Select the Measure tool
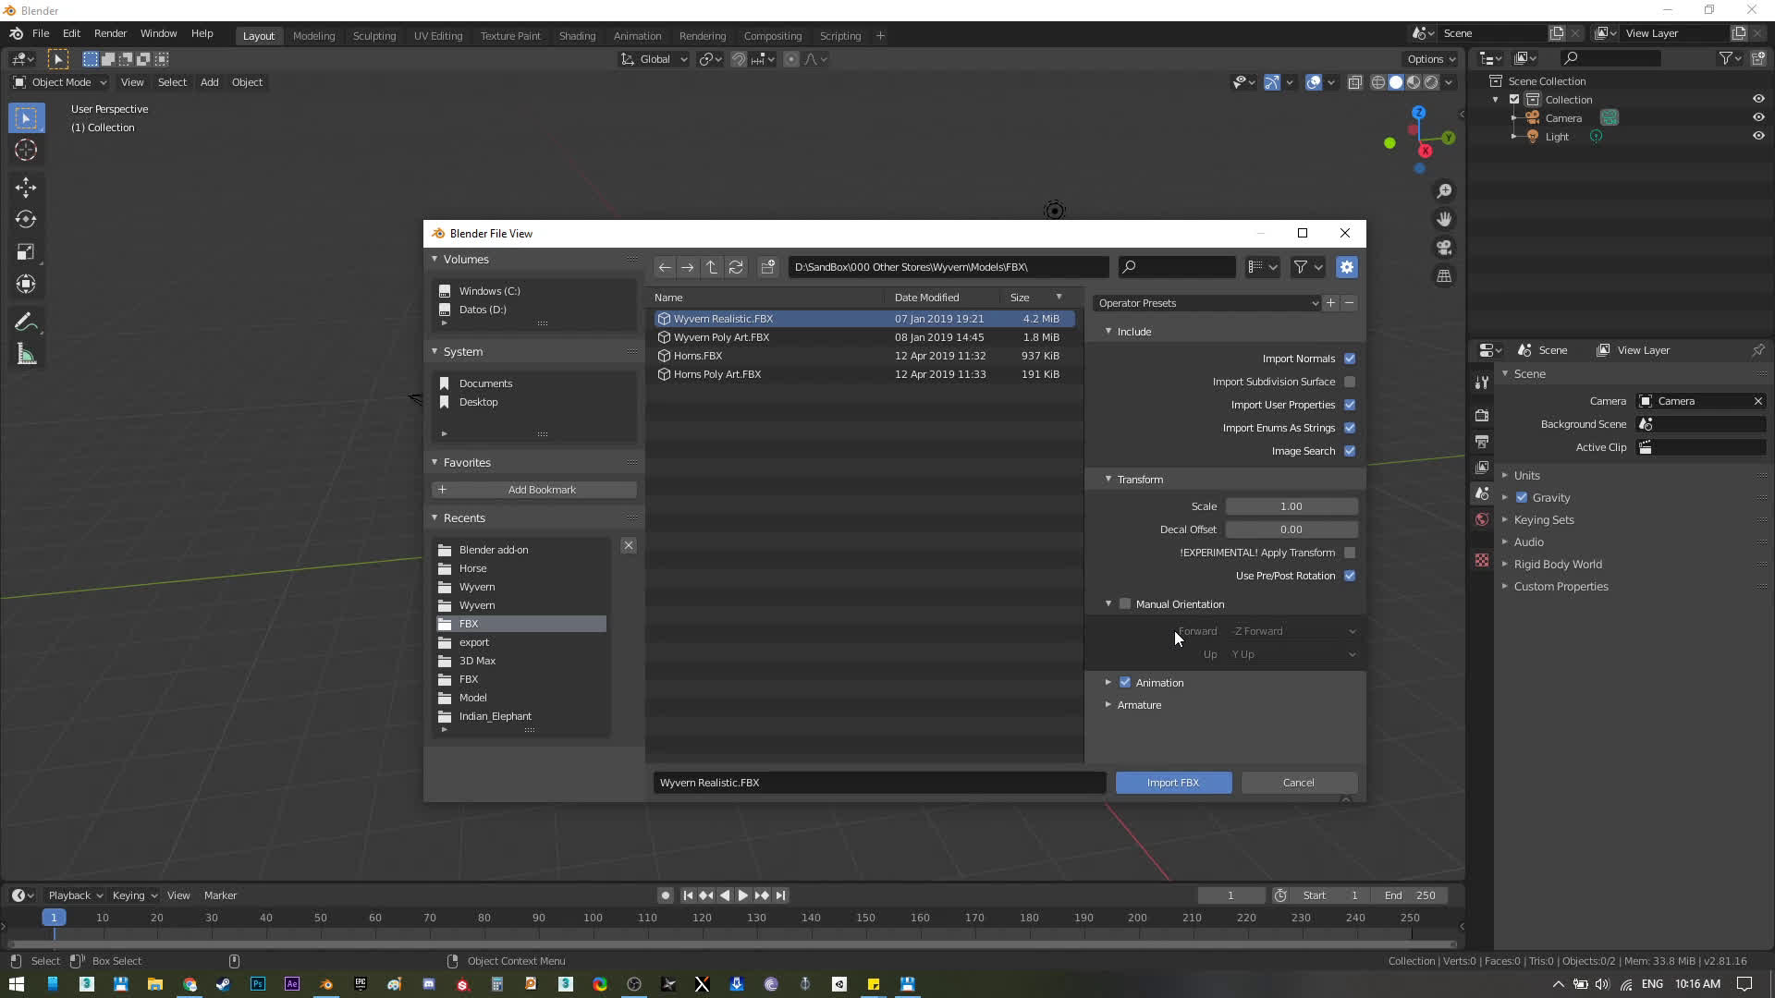 click(25, 355)
